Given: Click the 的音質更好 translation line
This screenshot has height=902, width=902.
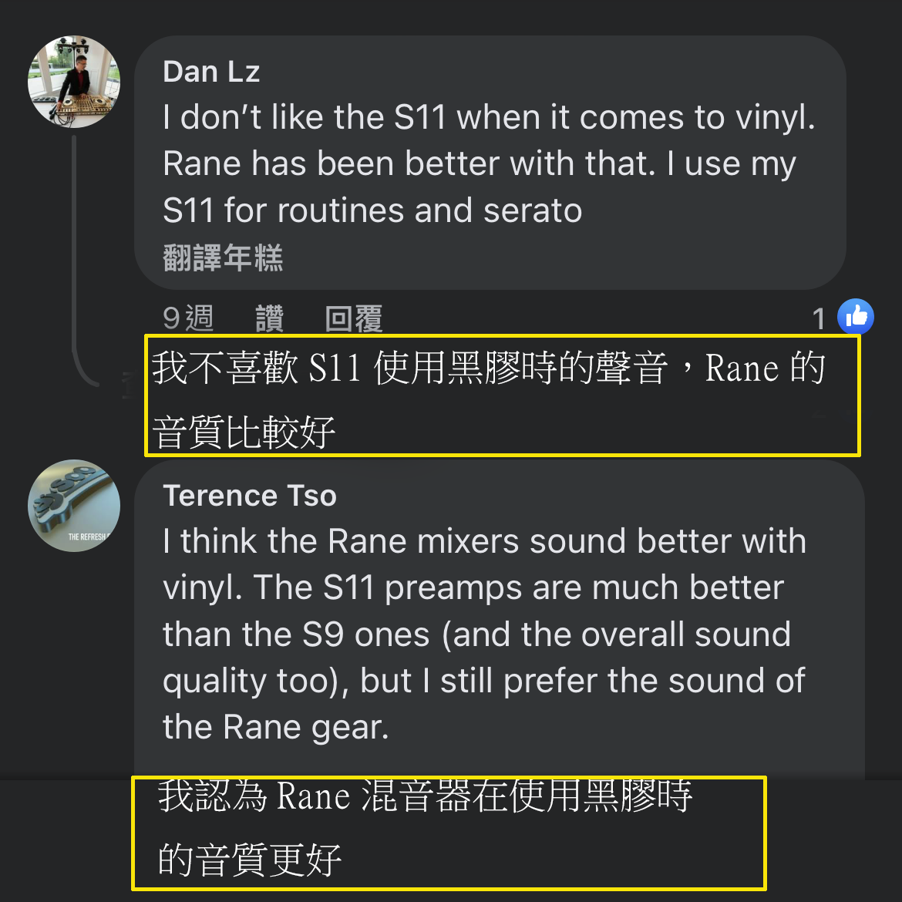Looking at the screenshot, I should 250,860.
